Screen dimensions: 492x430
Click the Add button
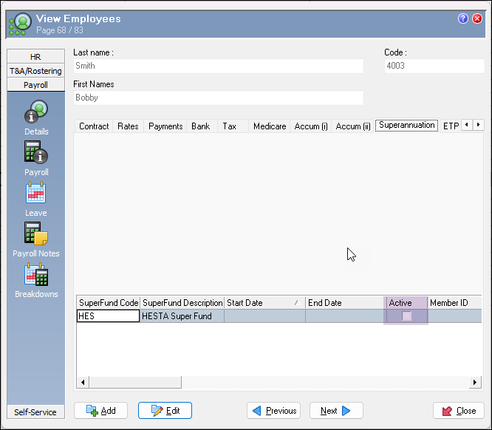(100, 411)
